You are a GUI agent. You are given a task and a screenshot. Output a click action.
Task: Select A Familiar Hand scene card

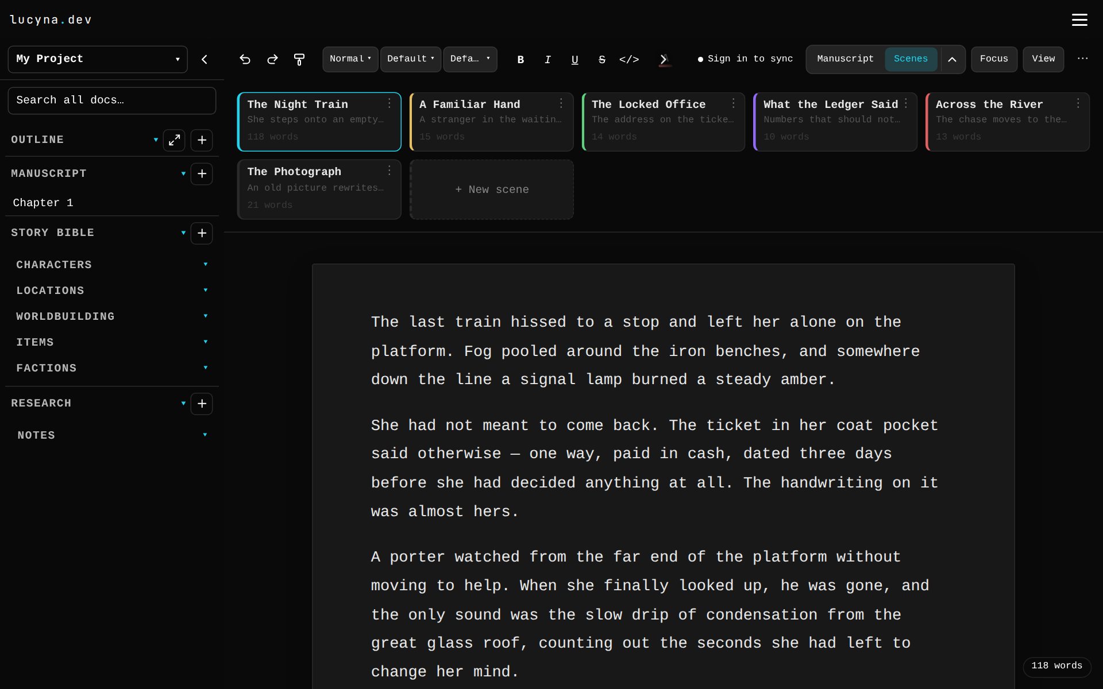pos(491,122)
